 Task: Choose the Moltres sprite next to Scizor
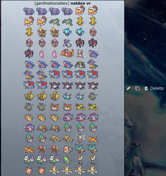(x=29, y=149)
